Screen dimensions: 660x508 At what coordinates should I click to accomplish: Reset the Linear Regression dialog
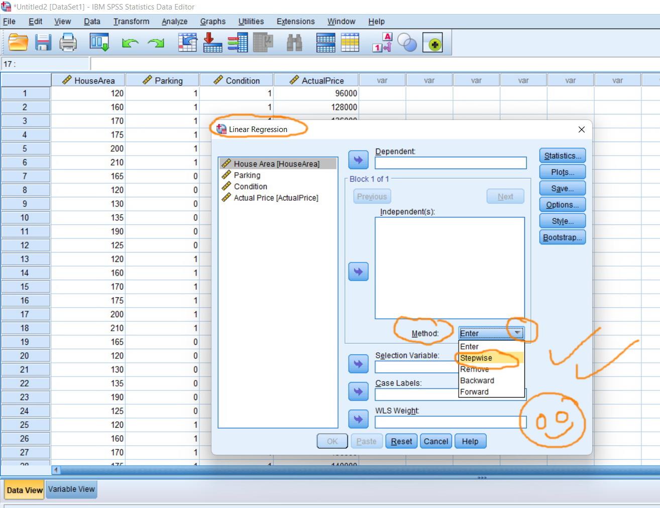click(x=401, y=441)
